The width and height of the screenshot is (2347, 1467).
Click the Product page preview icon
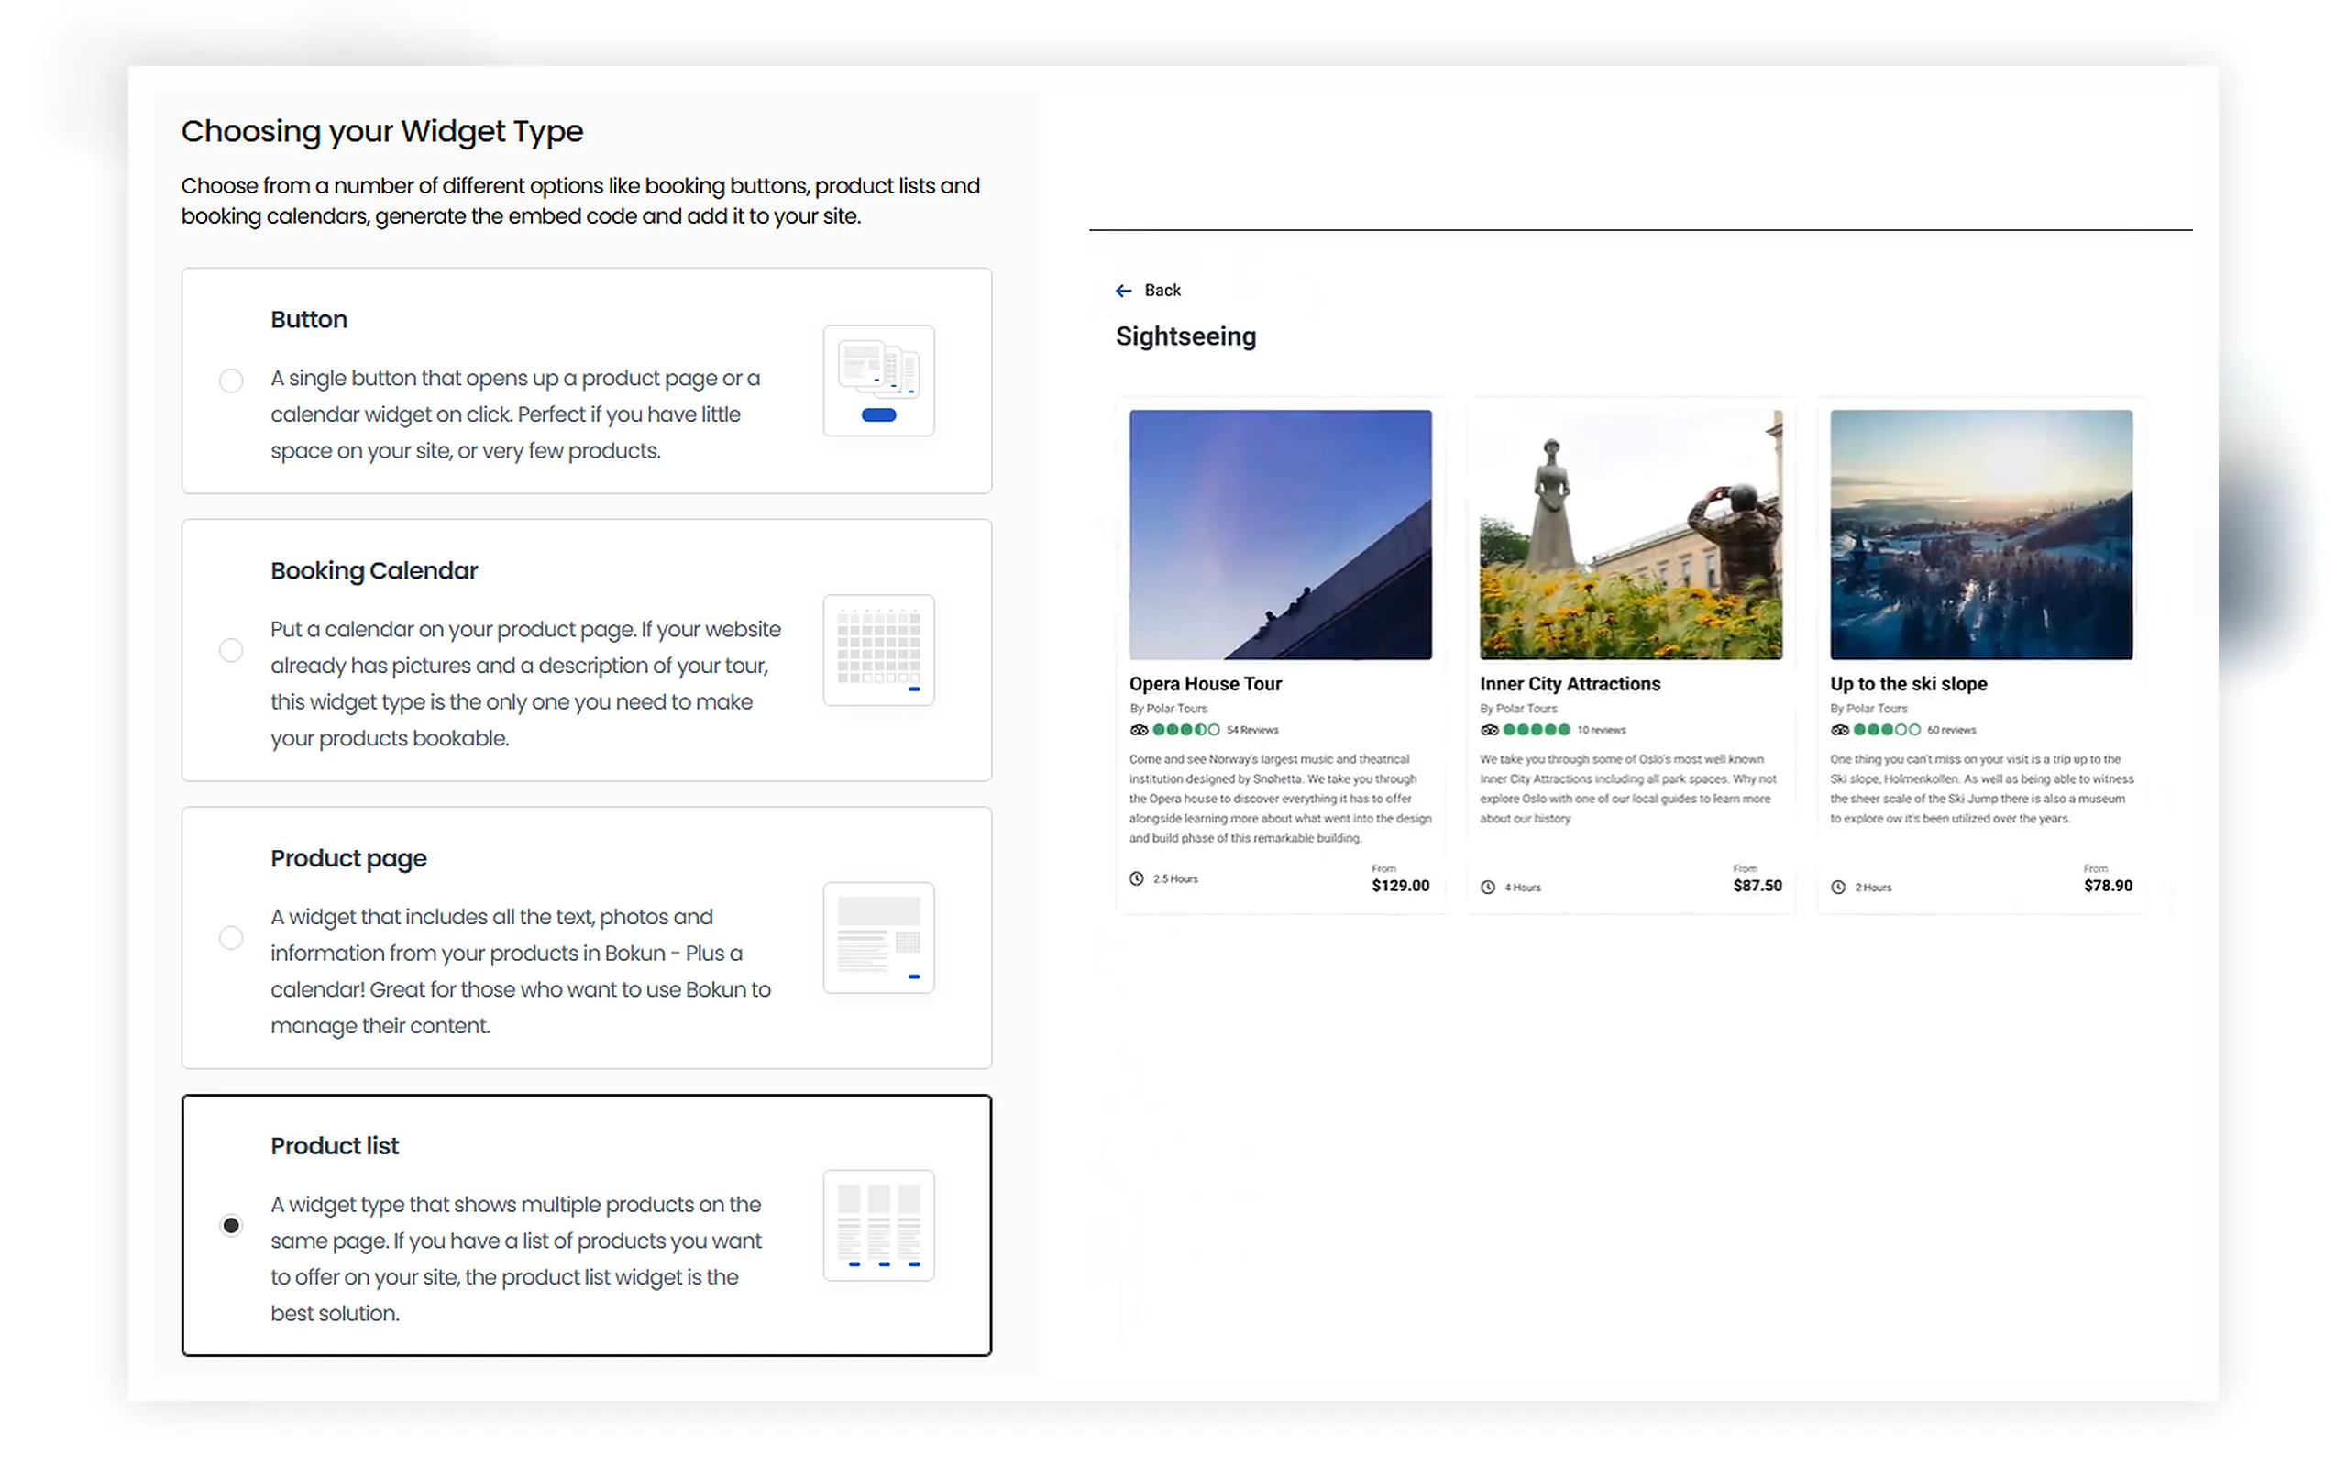click(x=878, y=937)
